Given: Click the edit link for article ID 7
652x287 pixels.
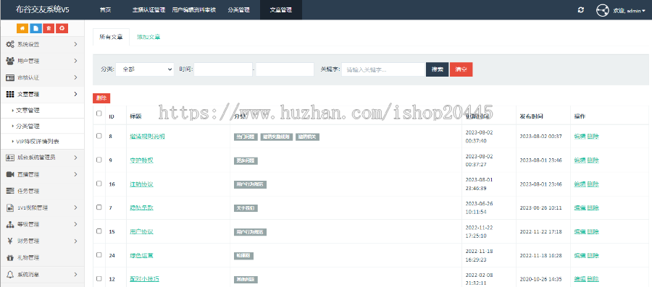Looking at the screenshot, I should (x=580, y=207).
